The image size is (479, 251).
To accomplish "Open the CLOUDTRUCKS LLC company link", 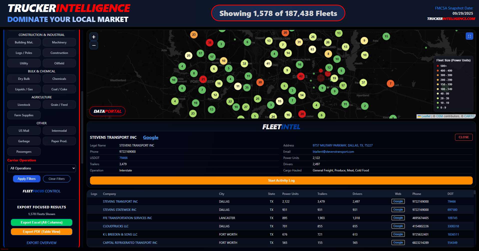I will tap(115, 226).
